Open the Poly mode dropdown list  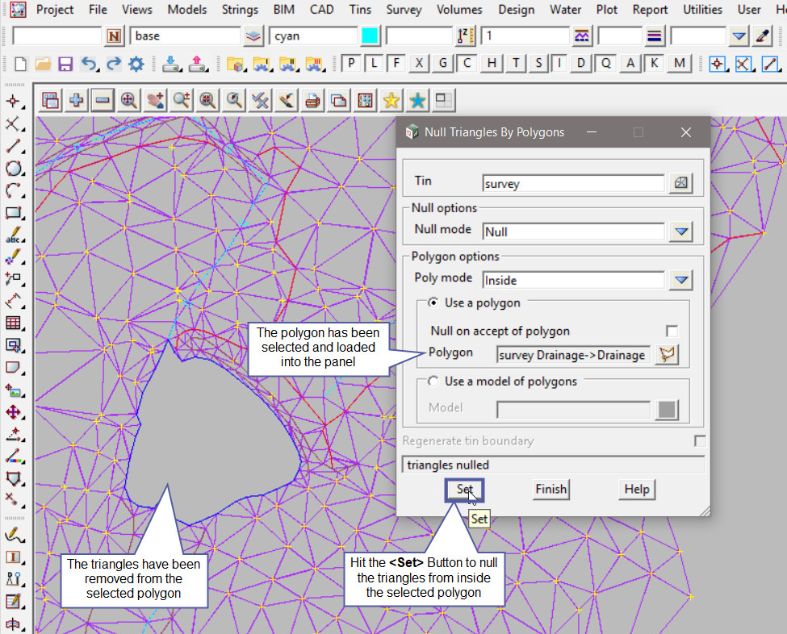point(682,280)
